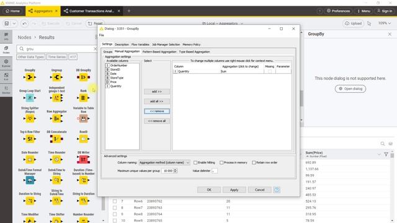Screen dimensions: 397x223
Task: Enable hiliting checkbox
Action: pos(195,162)
